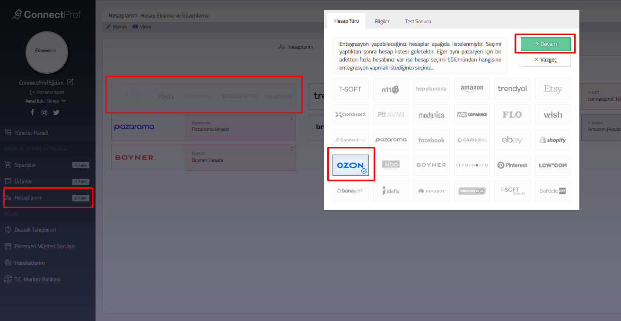The width and height of the screenshot is (621, 321).
Task: Pick the PttAVM marketplace tile
Action: pos(391,114)
